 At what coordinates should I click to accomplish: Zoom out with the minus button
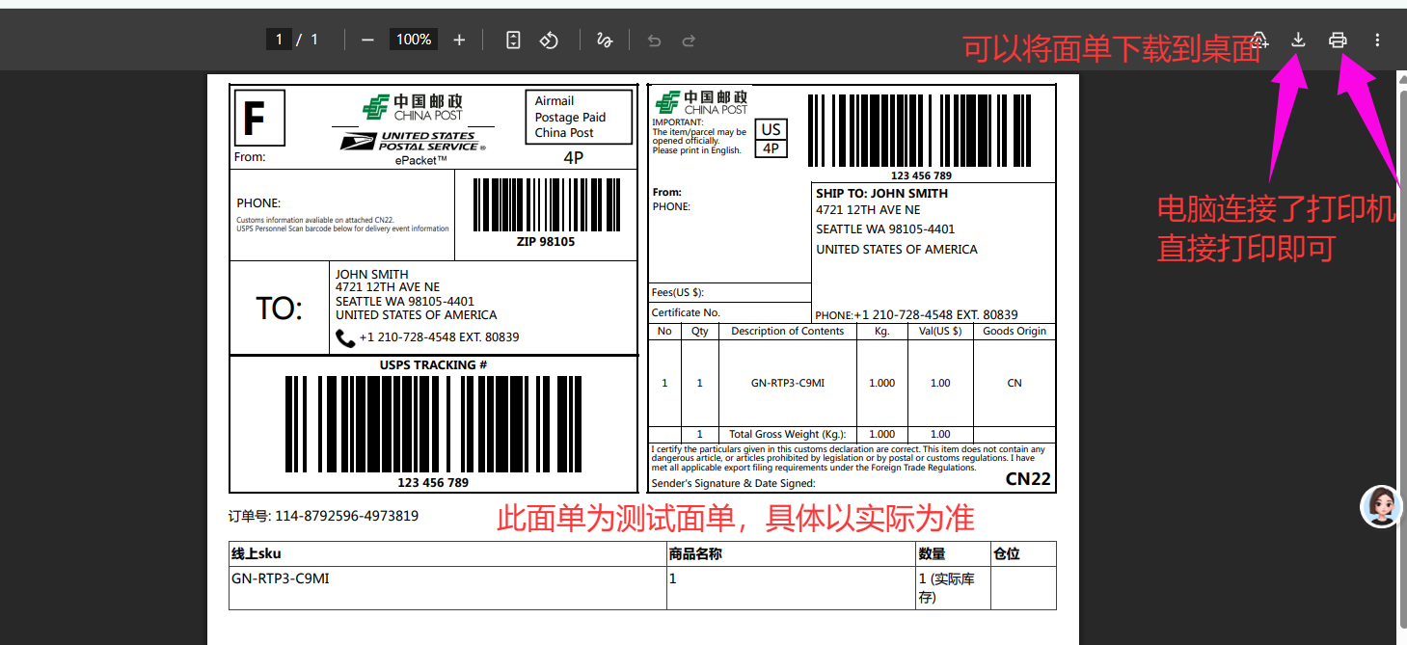click(x=367, y=40)
